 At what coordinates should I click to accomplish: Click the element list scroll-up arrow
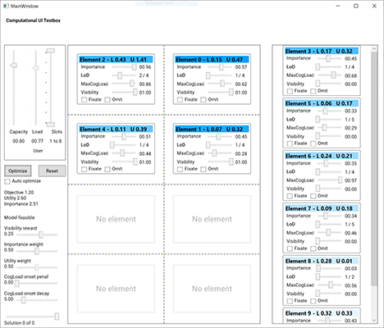point(374,49)
